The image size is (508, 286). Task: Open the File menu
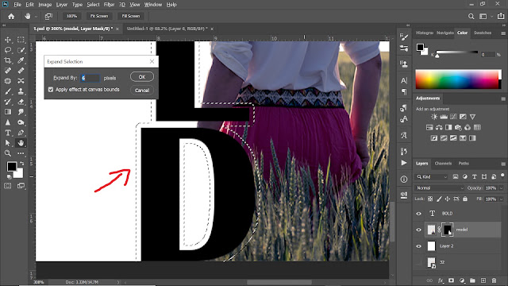17,5
